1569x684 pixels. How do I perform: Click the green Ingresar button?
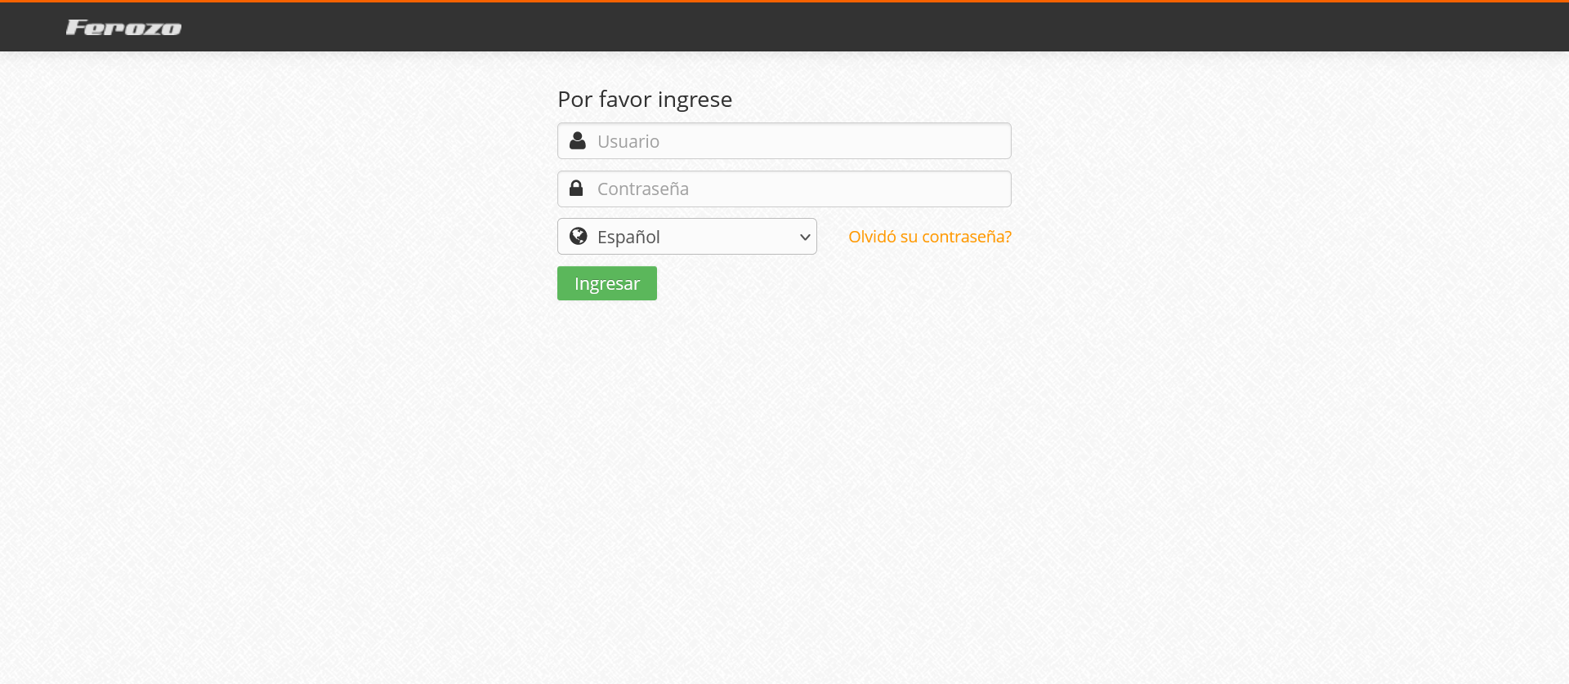coord(607,283)
